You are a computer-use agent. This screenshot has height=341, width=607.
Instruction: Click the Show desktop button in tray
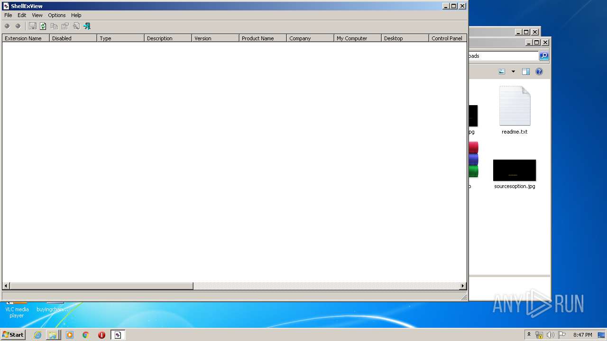(x=601, y=335)
